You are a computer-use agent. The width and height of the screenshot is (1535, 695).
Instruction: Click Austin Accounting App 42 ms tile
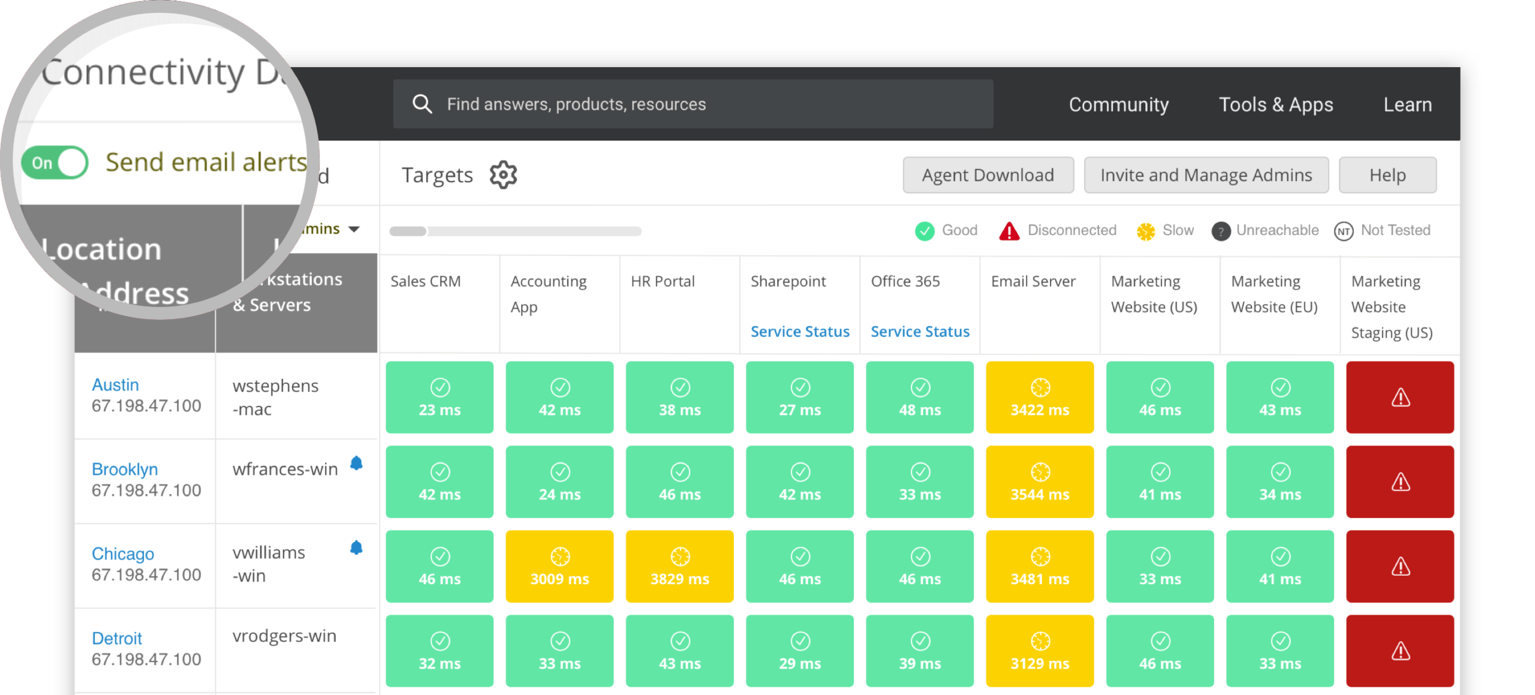tap(559, 397)
